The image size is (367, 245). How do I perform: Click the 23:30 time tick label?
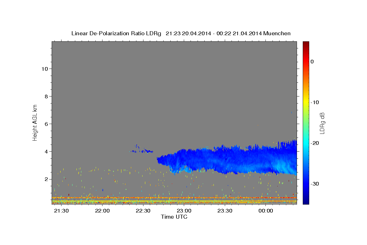point(225,211)
